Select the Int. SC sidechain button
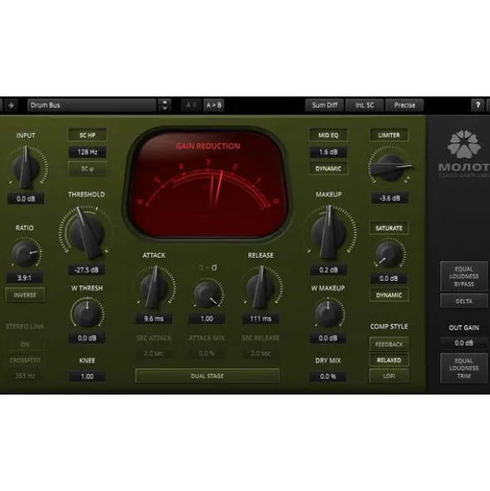 tap(365, 106)
